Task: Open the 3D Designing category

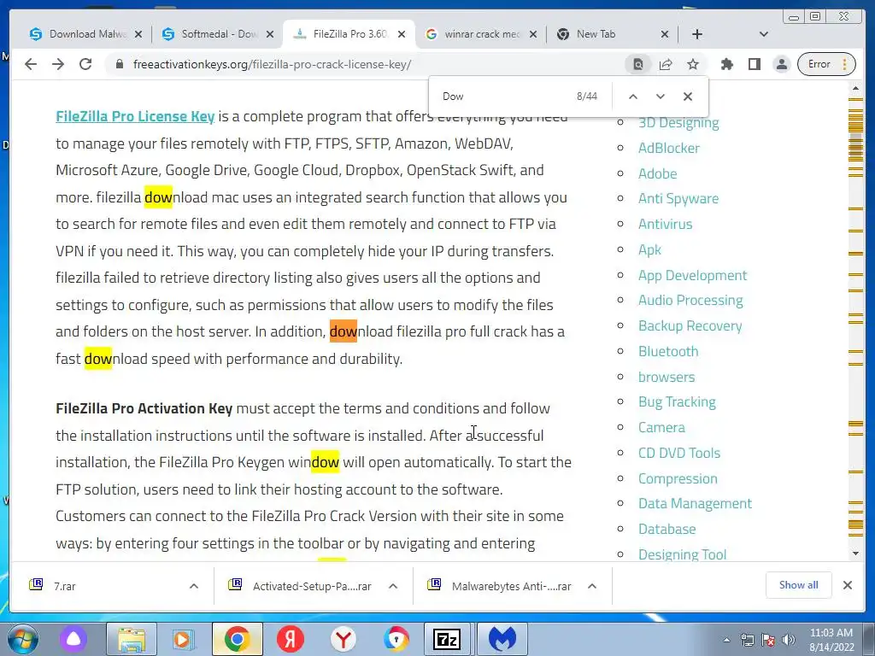Action: 678,123
